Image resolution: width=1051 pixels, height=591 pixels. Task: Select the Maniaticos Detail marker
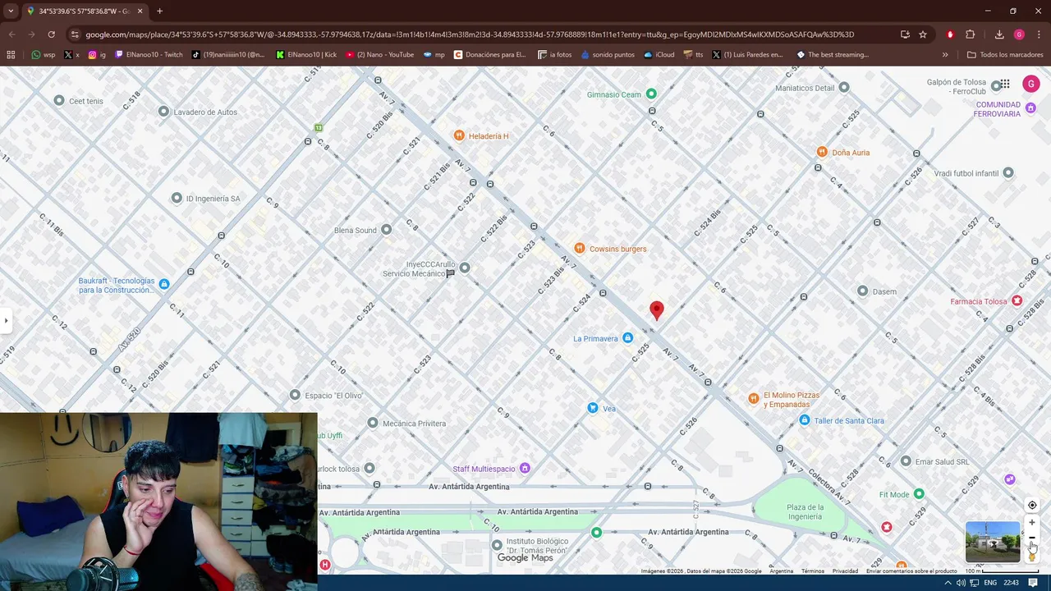click(x=844, y=87)
